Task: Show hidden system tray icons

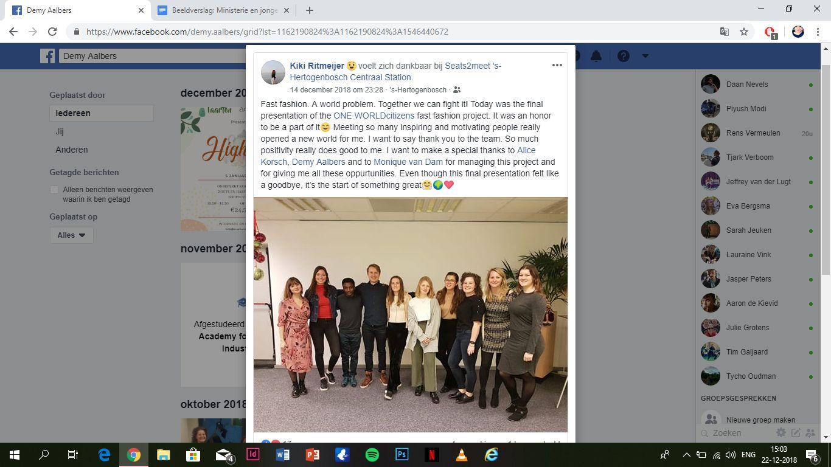Action: 687,454
